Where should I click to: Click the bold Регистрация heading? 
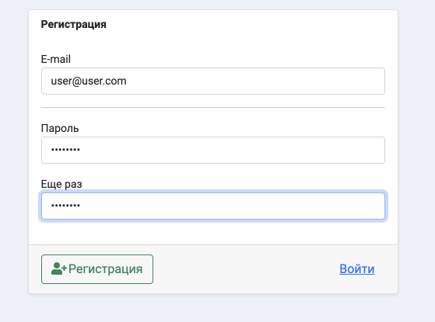pos(73,24)
